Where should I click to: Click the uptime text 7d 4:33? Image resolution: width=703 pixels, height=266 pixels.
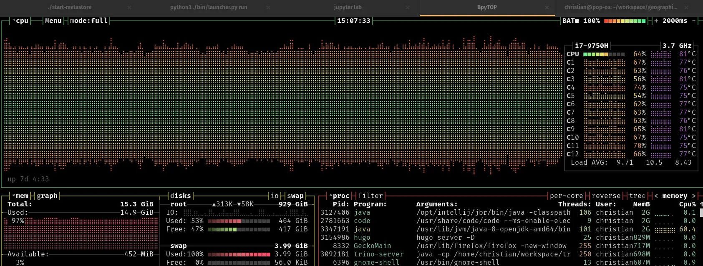[28, 179]
